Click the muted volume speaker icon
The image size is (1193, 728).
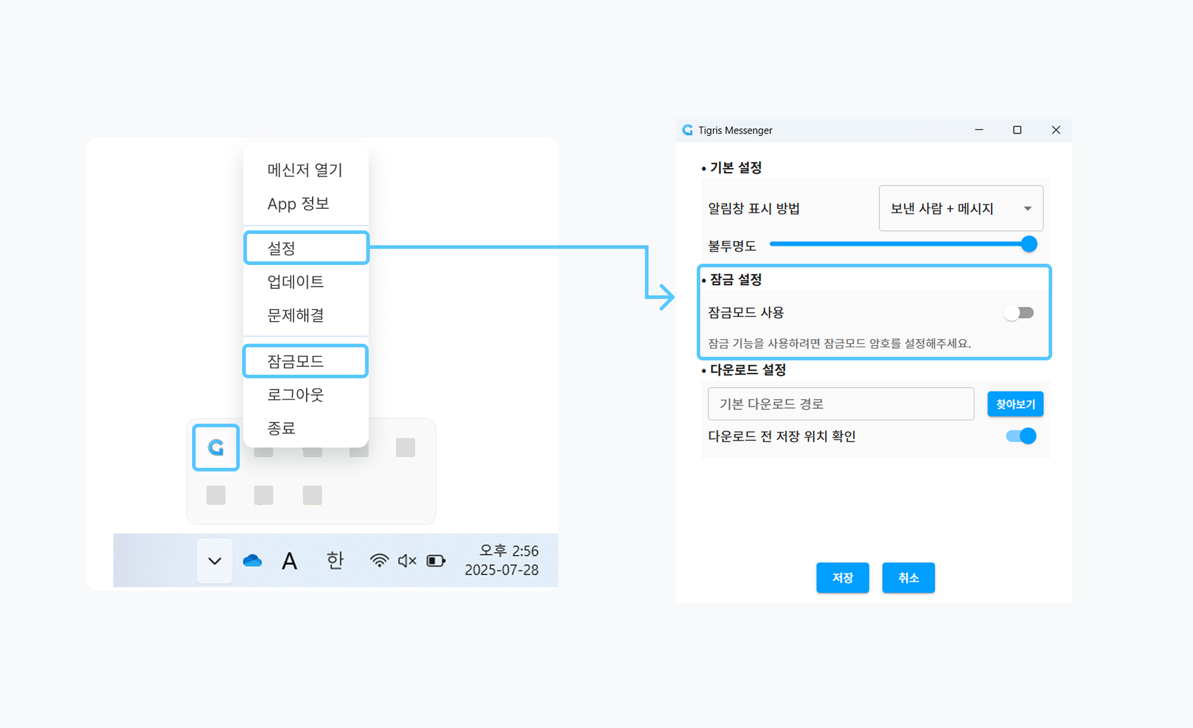407,560
